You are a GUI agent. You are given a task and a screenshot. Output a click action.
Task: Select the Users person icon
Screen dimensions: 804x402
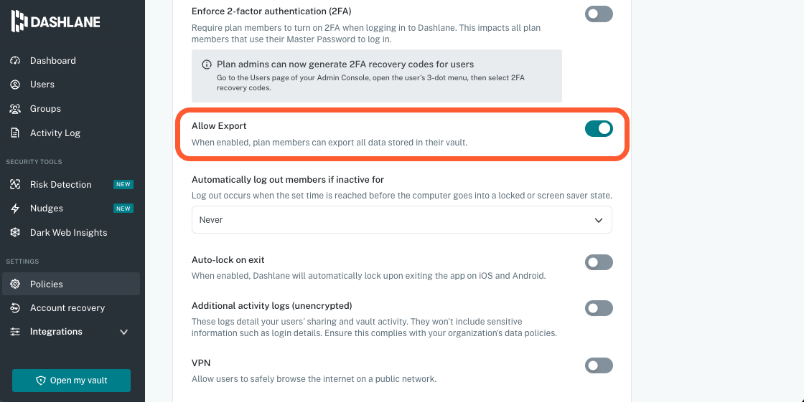coord(15,85)
